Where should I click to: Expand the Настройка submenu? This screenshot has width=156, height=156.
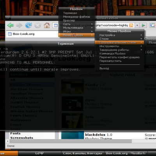point(119,35)
